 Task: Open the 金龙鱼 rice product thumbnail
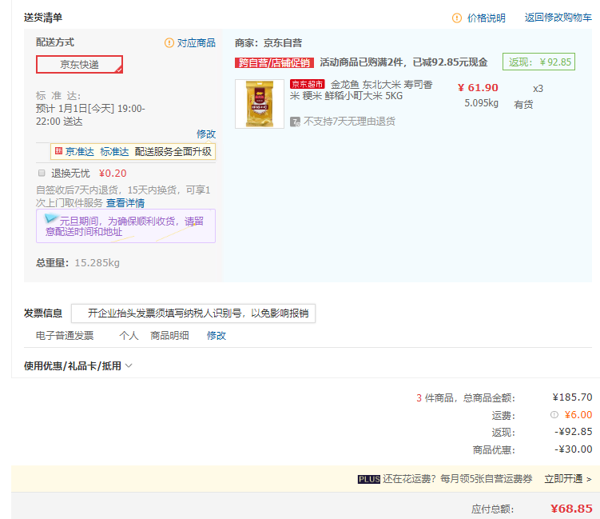260,104
